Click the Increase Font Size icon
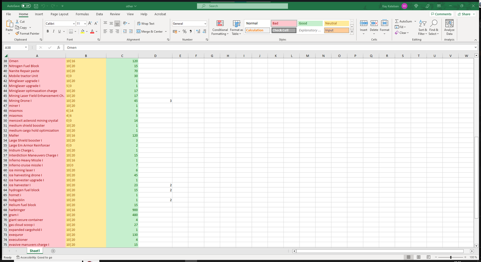 pyautogui.click(x=90, y=23)
